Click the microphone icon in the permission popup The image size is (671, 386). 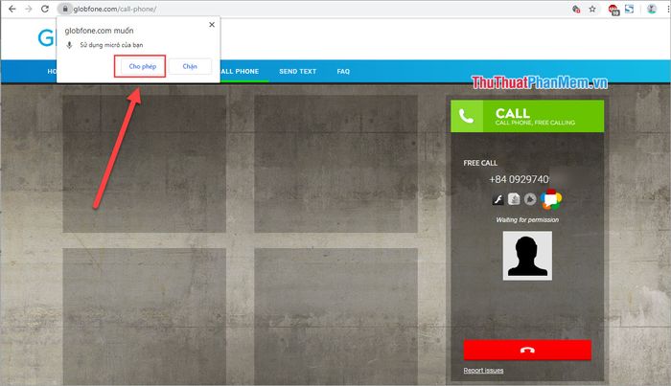(69, 45)
